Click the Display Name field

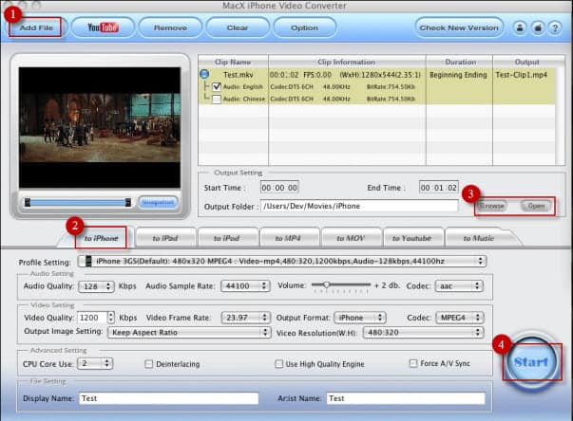point(169,398)
